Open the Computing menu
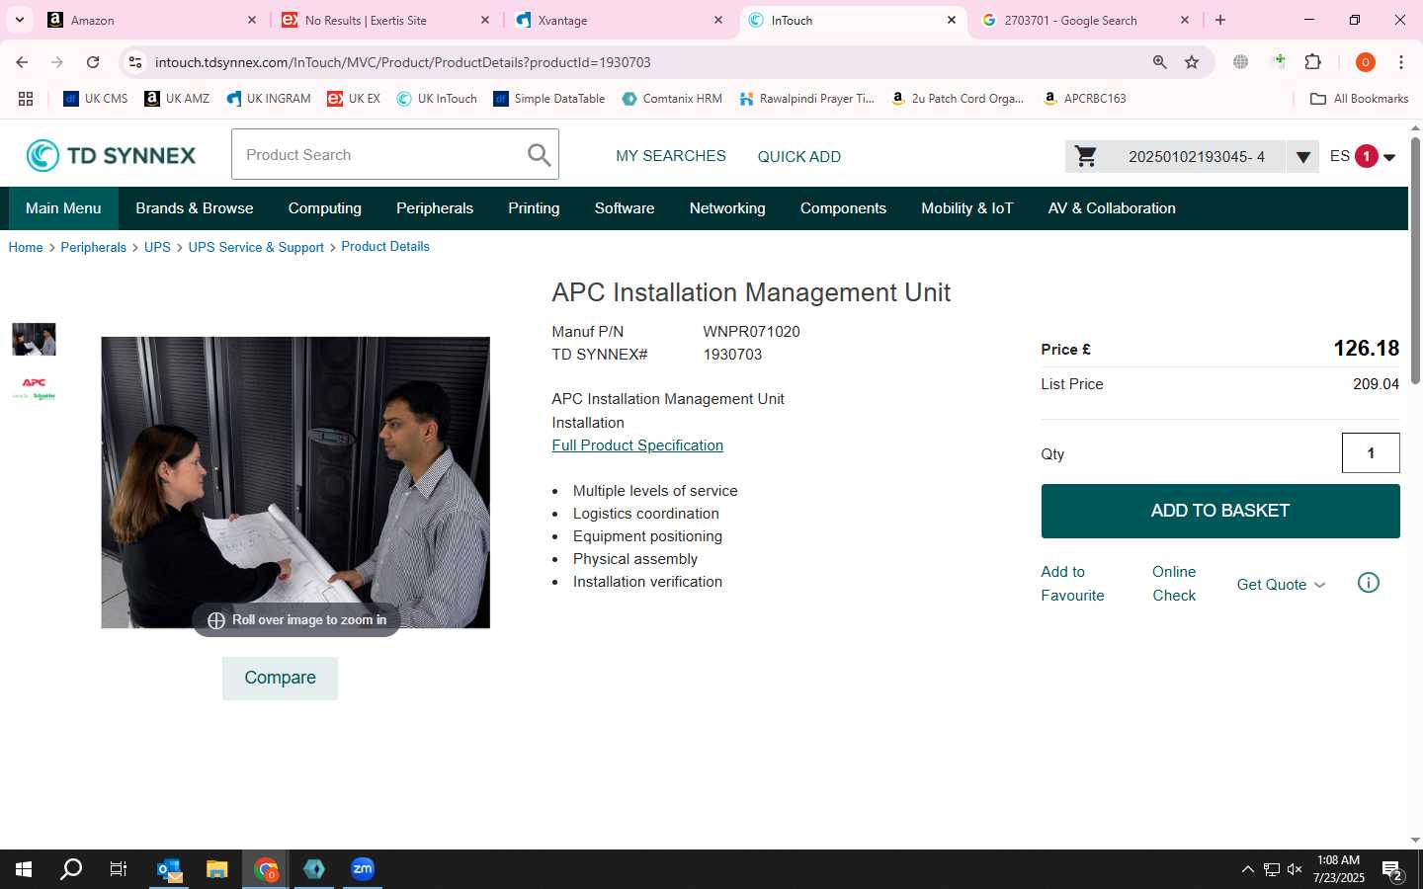Image resolution: width=1423 pixels, height=889 pixels. tap(324, 208)
